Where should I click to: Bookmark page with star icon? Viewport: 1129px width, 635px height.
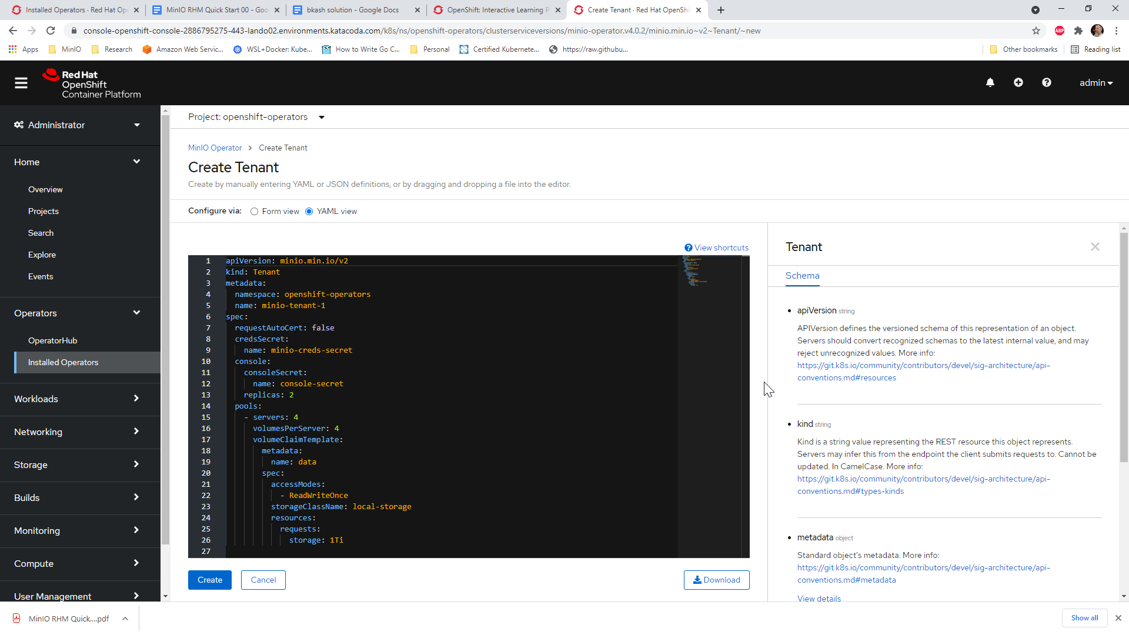coord(1036,31)
